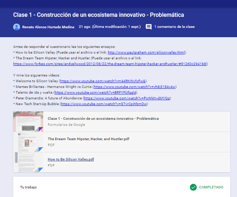Open the Forbes dream team article link
Viewport: 237px width, 197px height.
[110, 64]
